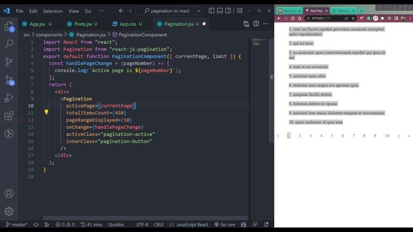Click the master branch in status bar
This screenshot has width=413, height=232.
[17, 224]
